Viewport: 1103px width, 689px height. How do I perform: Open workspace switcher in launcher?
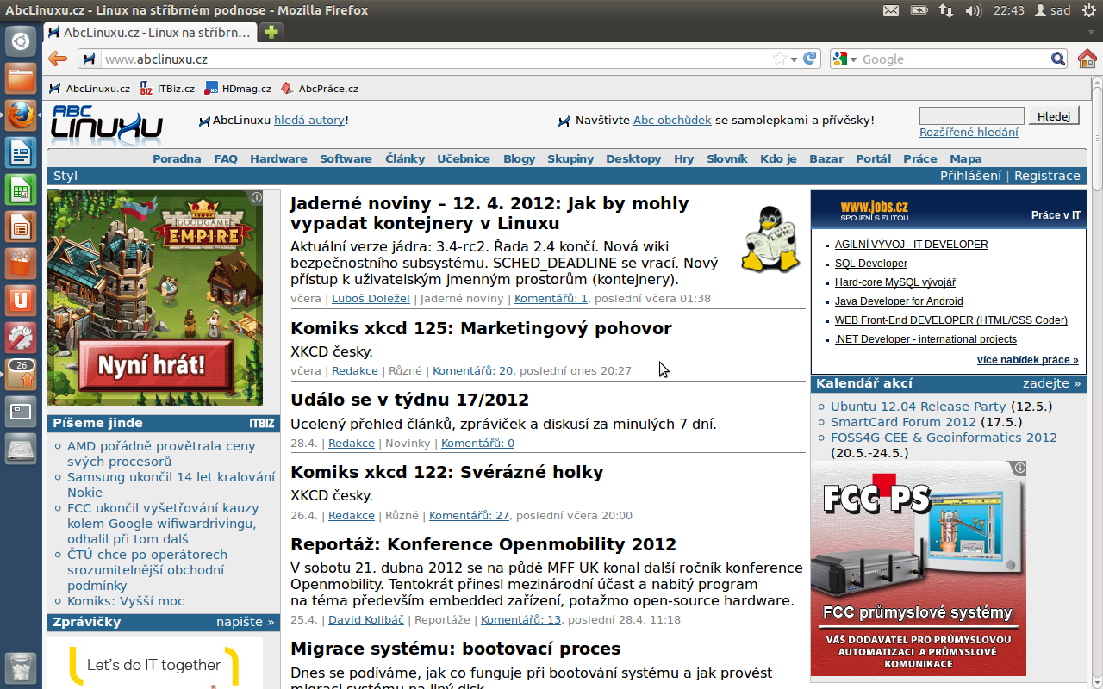point(21,412)
